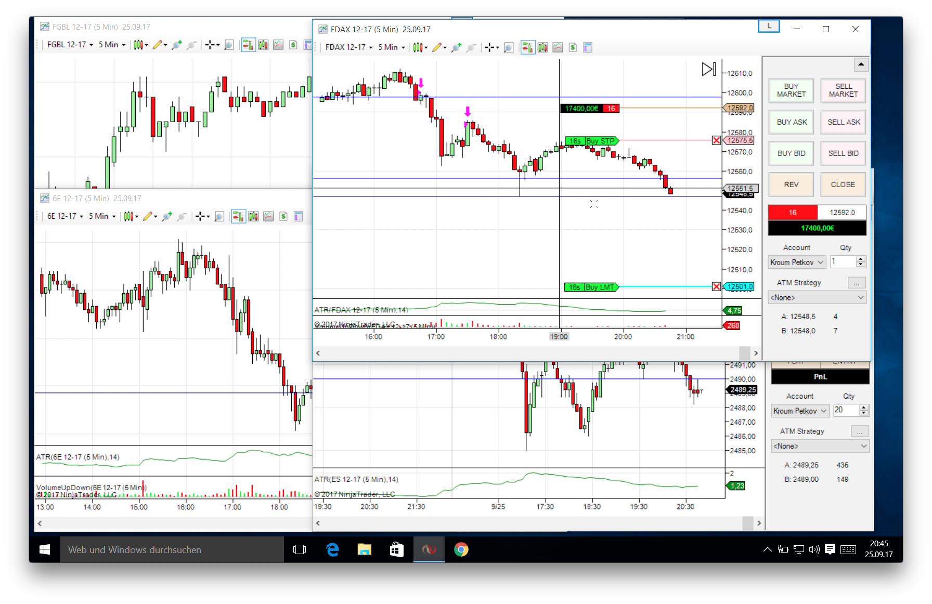Open 5 Min interval dropdown in FGBL window
Image resolution: width=932 pixels, height=604 pixels.
pos(112,45)
